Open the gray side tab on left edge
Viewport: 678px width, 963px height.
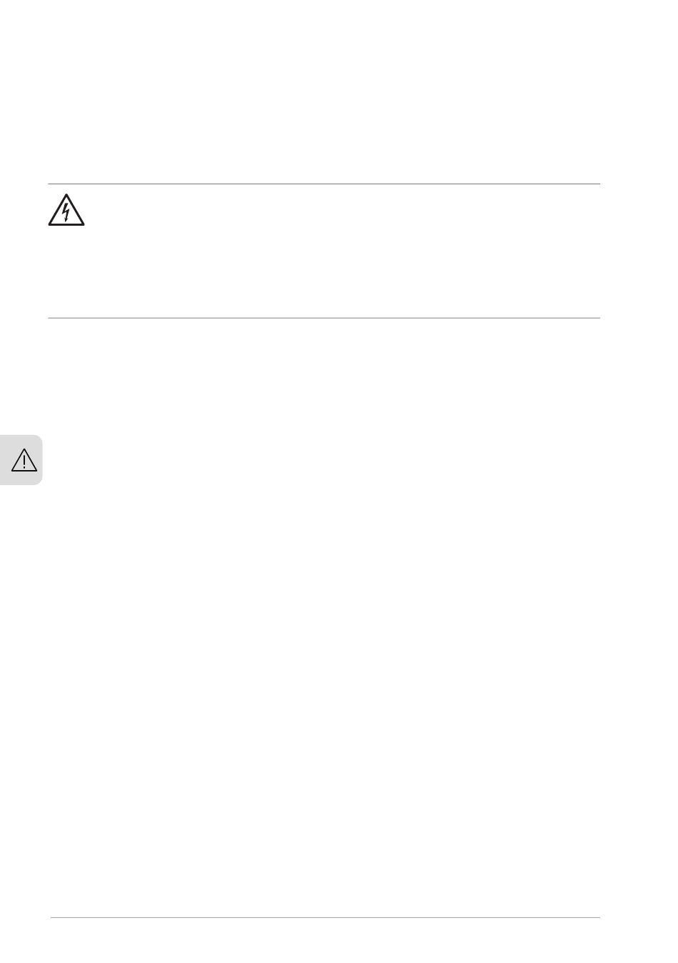(21, 460)
